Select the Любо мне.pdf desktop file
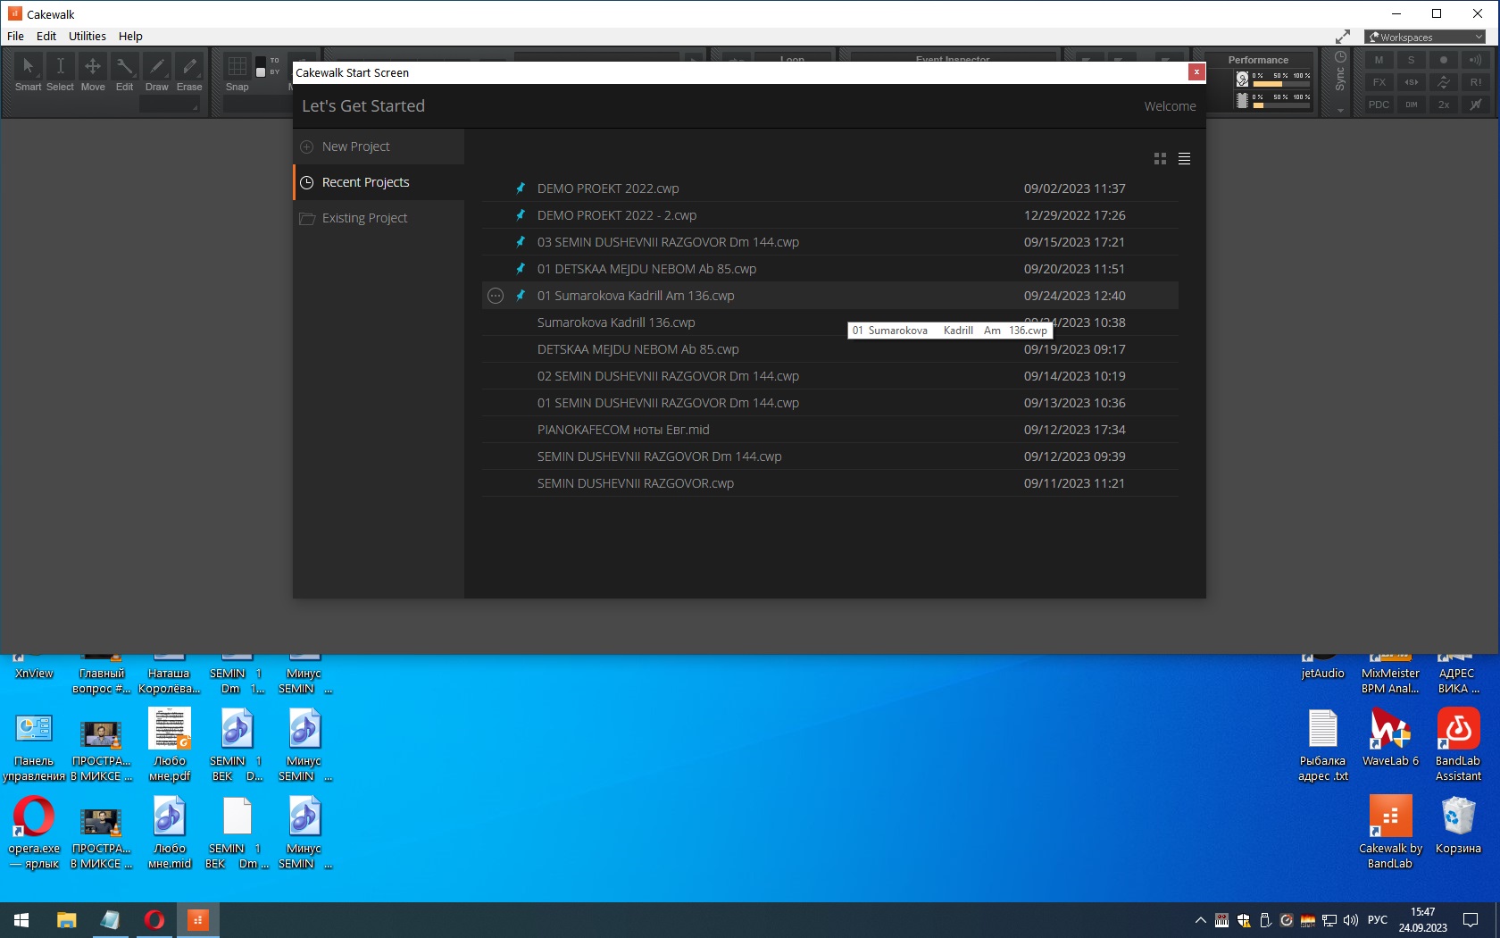1500x938 pixels. (x=170, y=744)
